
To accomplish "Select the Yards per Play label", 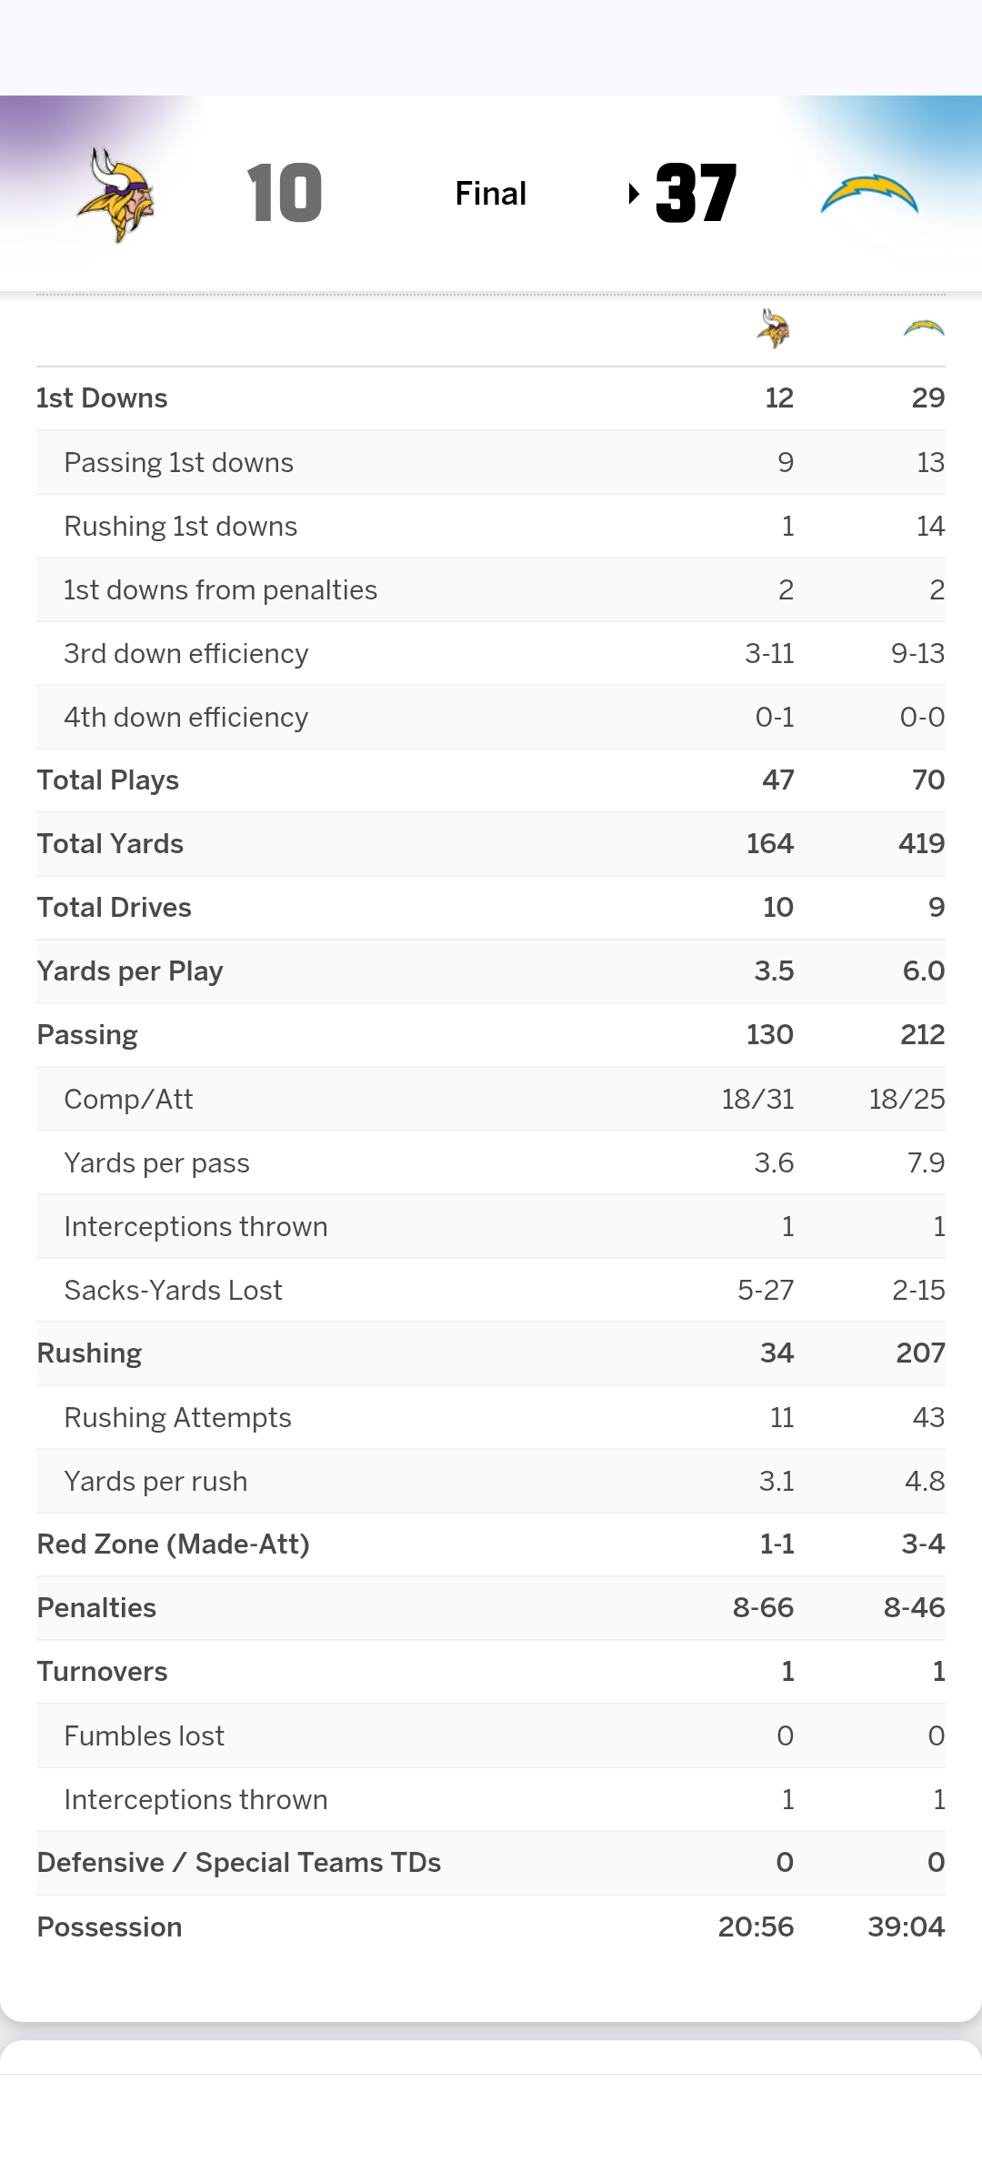I will 130,971.
